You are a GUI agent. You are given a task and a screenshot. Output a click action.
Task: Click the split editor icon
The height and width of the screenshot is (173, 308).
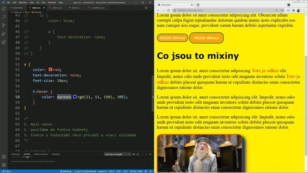[146, 8]
